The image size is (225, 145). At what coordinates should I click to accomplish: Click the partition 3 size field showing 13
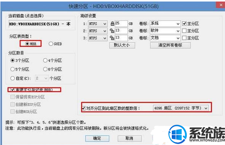pos(121,38)
